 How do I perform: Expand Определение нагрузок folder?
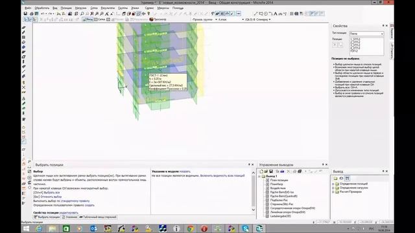333,188
